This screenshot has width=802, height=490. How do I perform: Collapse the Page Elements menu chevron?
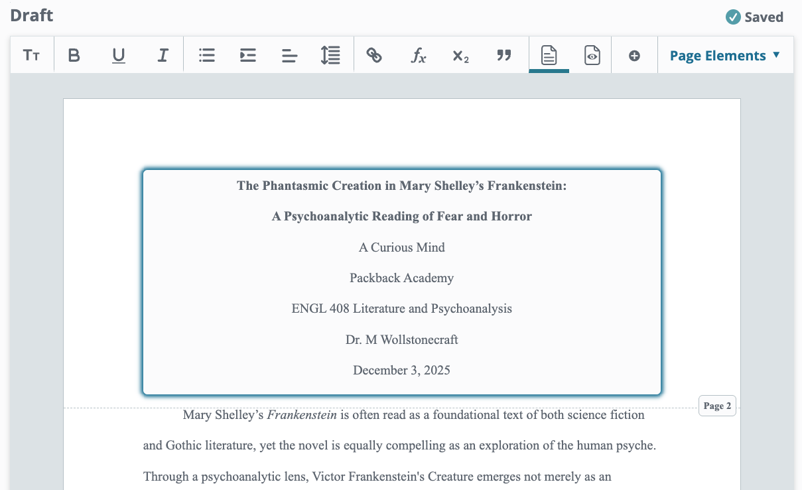(x=775, y=55)
